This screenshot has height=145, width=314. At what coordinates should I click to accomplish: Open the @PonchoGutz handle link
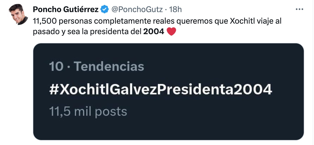138,10
